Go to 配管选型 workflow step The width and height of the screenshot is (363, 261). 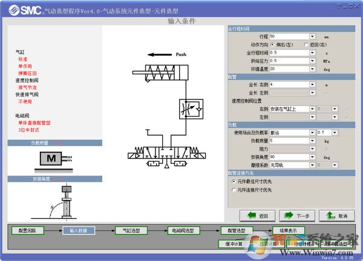pyautogui.click(x=237, y=231)
